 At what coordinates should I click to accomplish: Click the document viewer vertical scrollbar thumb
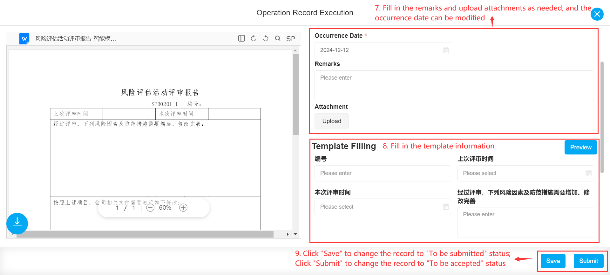[296, 95]
